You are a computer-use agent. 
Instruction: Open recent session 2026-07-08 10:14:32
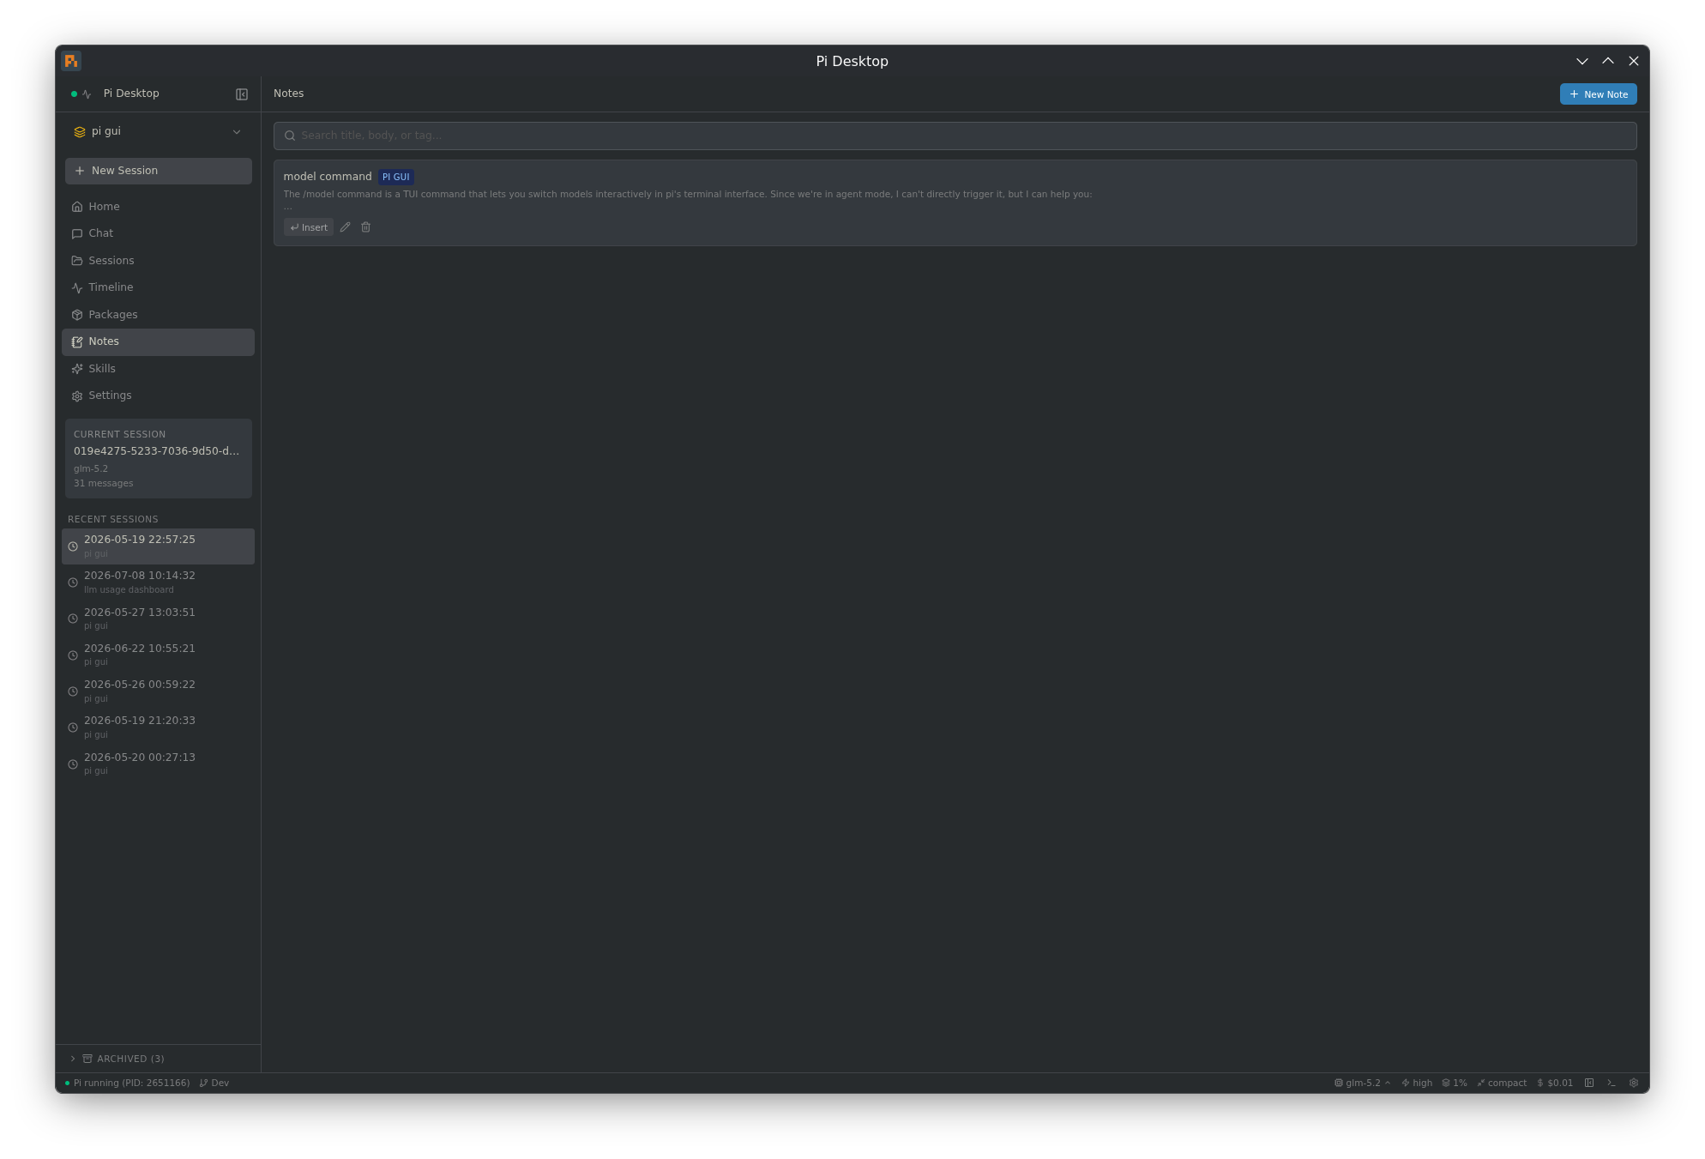coord(158,583)
